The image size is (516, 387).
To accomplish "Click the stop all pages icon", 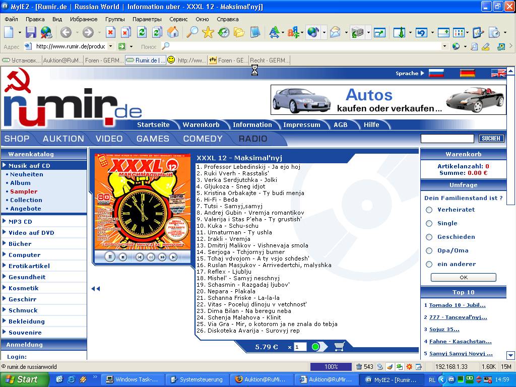I will [x=125, y=32].
